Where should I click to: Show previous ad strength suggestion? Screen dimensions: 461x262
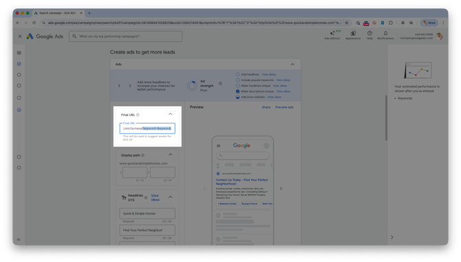pyautogui.click(x=119, y=86)
